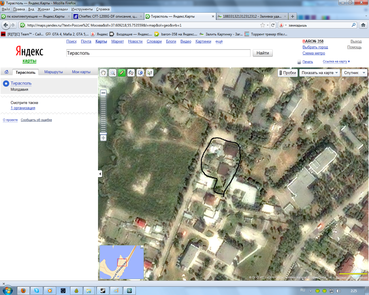Open the Яндекс bookmark in bookmarks bar

coord(99,34)
